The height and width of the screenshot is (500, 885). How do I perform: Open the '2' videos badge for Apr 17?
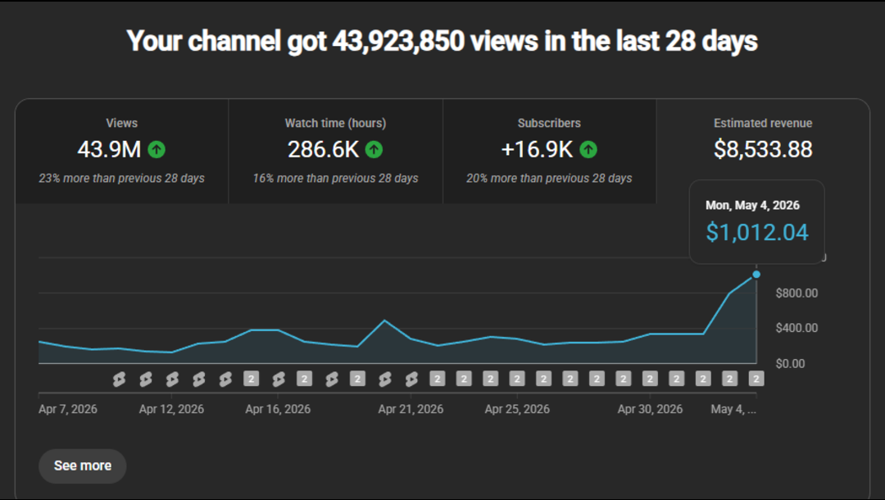click(x=305, y=379)
